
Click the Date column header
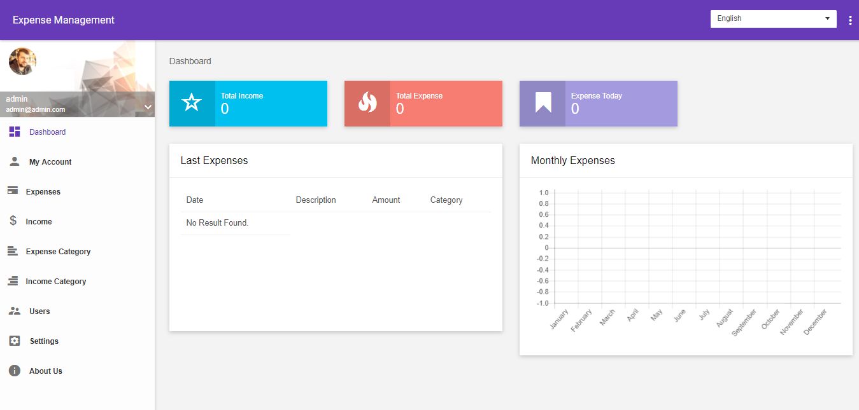click(x=195, y=200)
